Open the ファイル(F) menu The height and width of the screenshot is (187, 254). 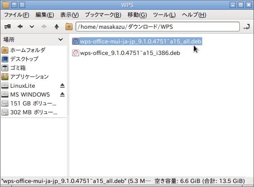pyautogui.click(x=16, y=15)
